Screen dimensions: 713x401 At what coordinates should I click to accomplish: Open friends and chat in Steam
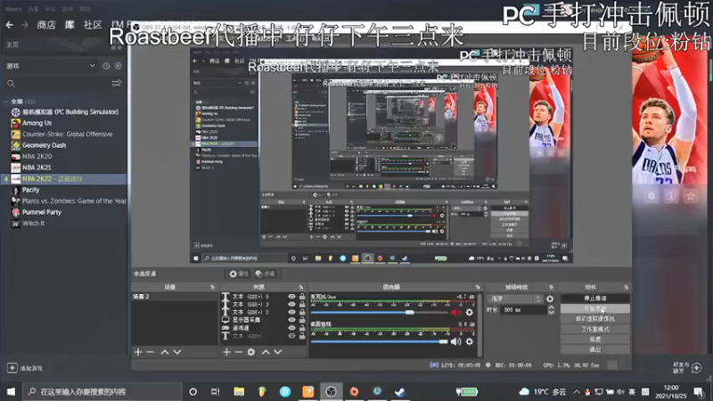click(687, 368)
